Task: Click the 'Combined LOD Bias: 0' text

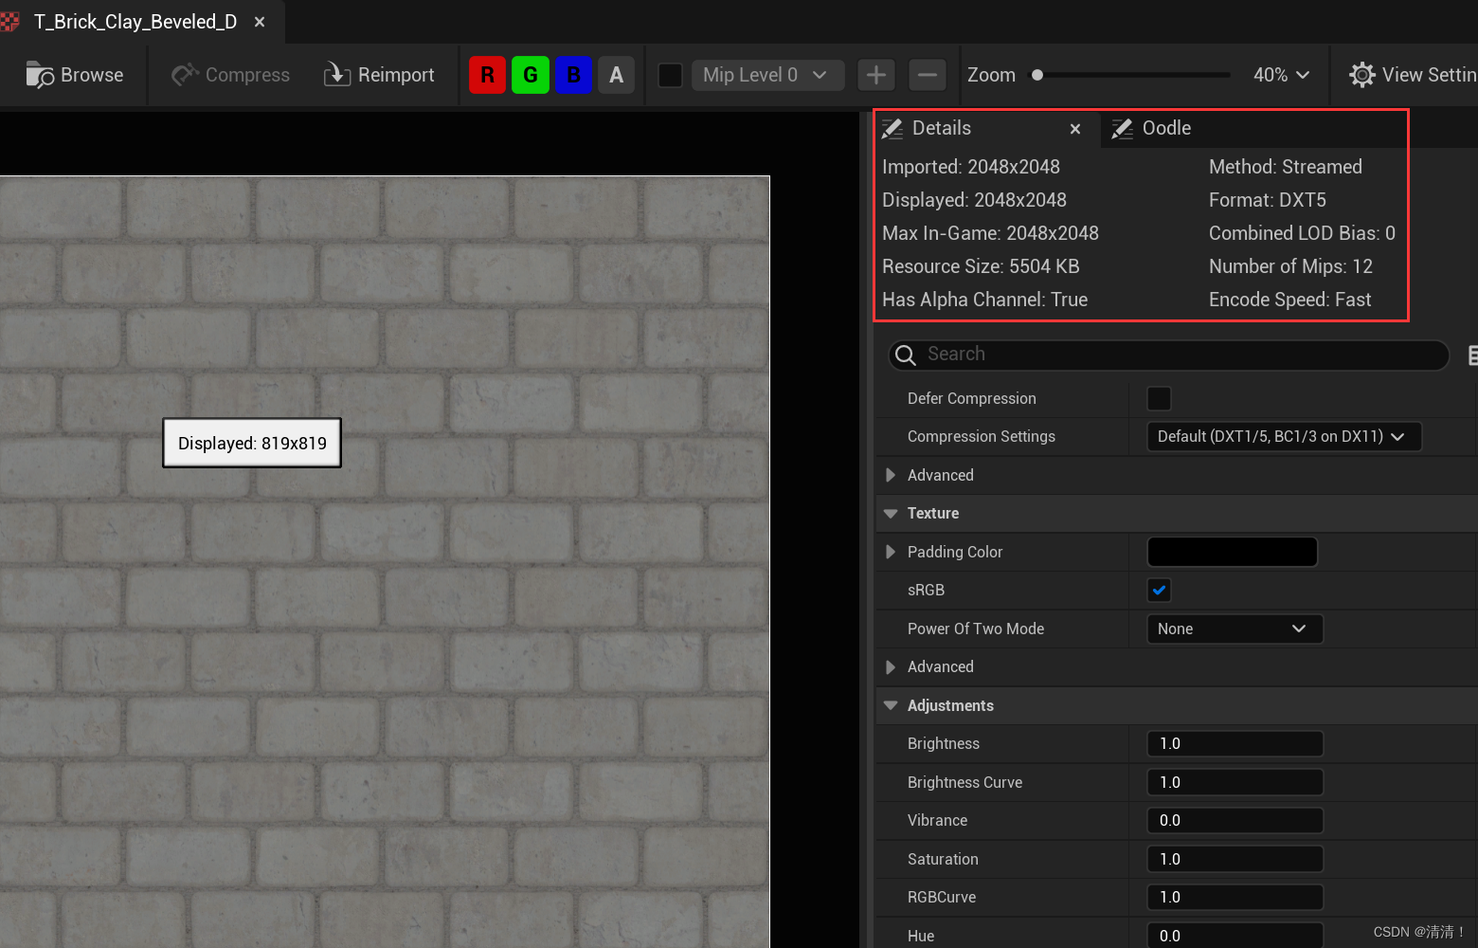Action: 1302,233
